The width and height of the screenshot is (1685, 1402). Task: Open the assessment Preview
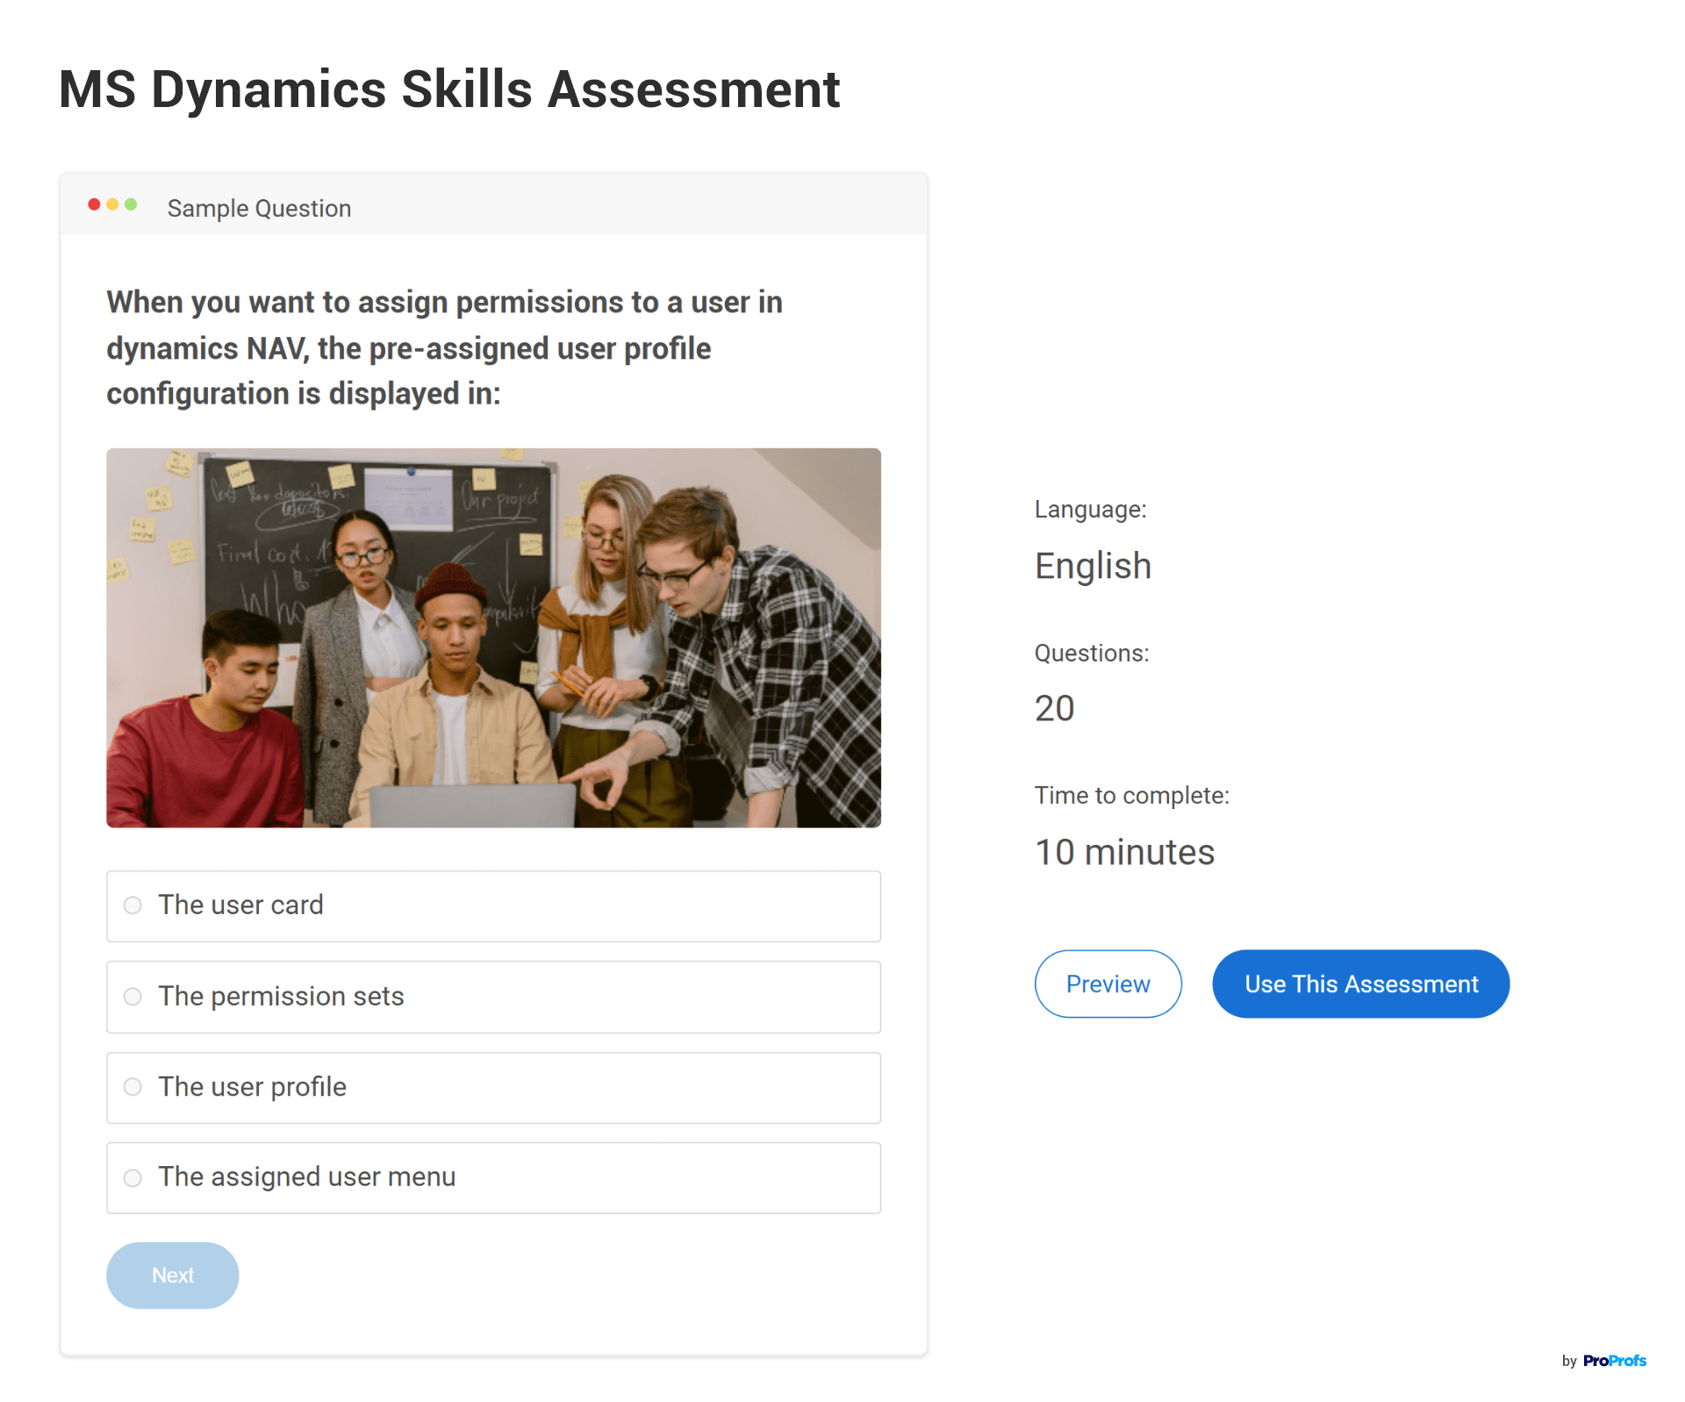(1108, 984)
